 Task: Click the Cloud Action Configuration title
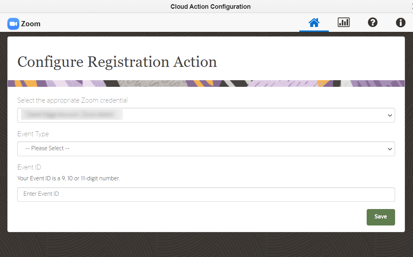click(211, 7)
